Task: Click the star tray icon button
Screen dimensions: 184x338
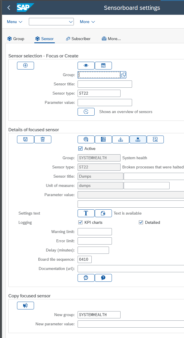Action: click(138, 139)
